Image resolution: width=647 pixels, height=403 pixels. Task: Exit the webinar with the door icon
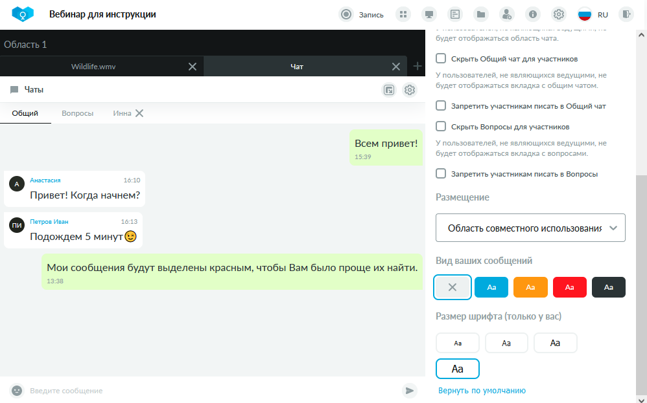[626, 14]
